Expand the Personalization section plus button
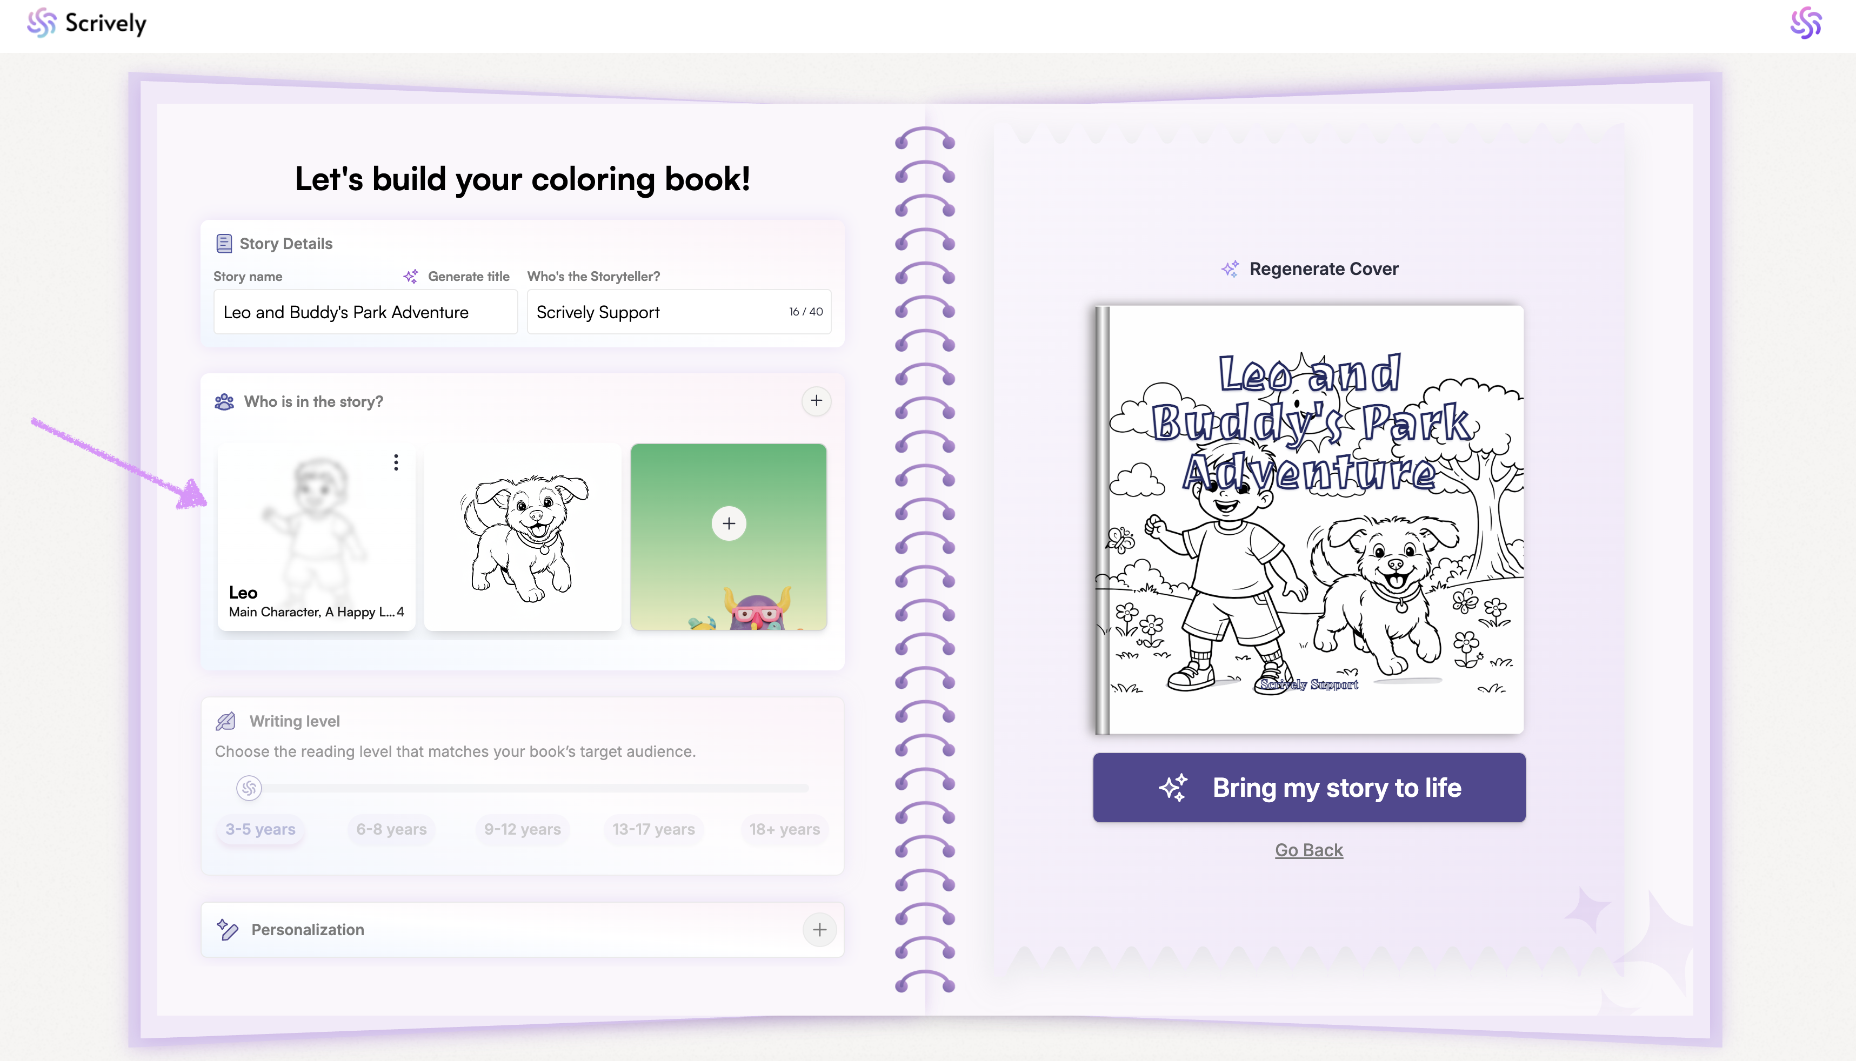1856x1061 pixels. tap(819, 929)
